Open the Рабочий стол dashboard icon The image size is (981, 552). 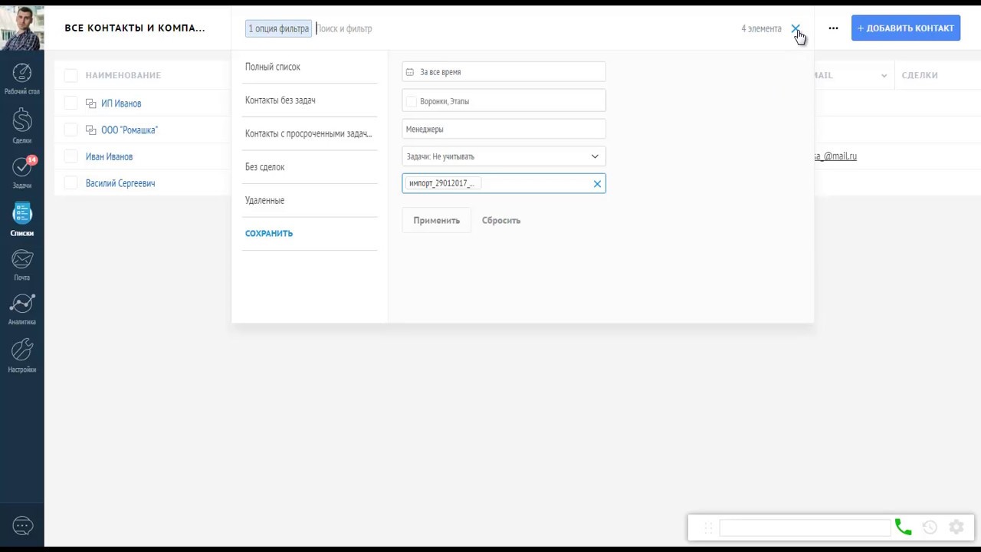point(22,74)
